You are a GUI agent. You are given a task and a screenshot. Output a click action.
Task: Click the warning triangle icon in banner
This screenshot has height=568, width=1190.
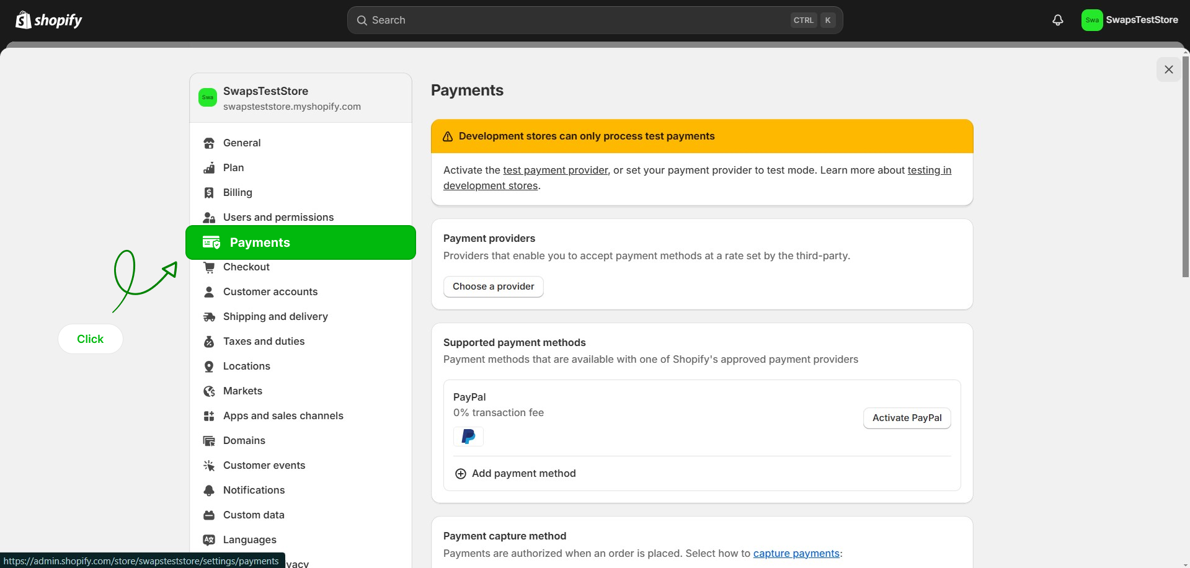click(x=448, y=136)
